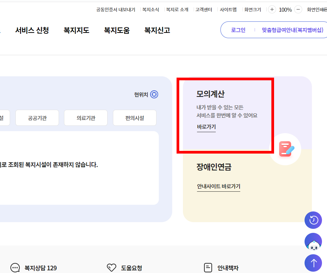Open the chatbot assistant icon
This screenshot has width=327, height=273.
coord(313,242)
